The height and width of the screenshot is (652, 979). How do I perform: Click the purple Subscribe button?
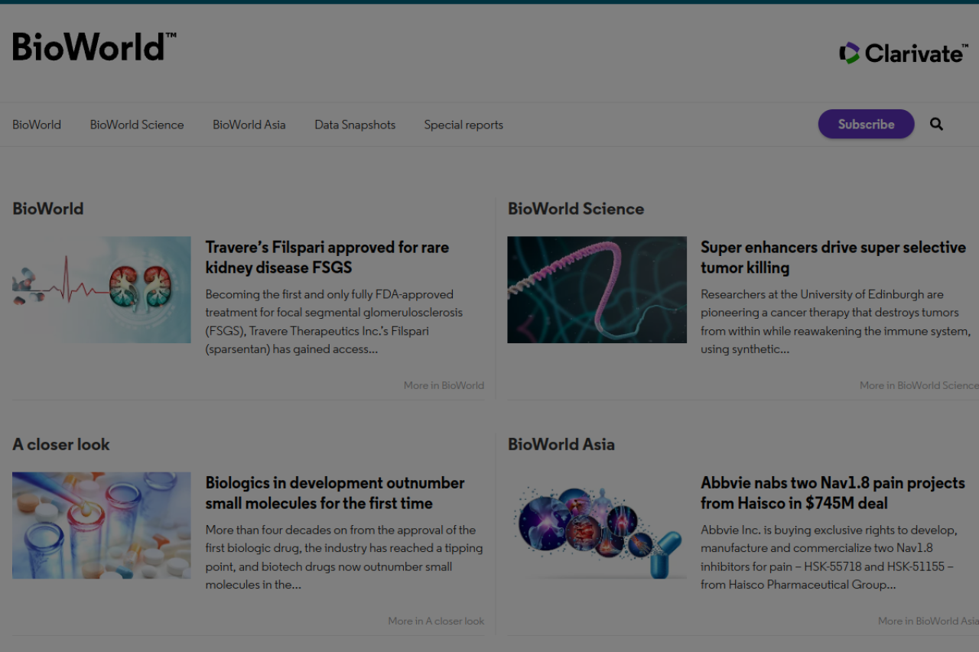866,124
